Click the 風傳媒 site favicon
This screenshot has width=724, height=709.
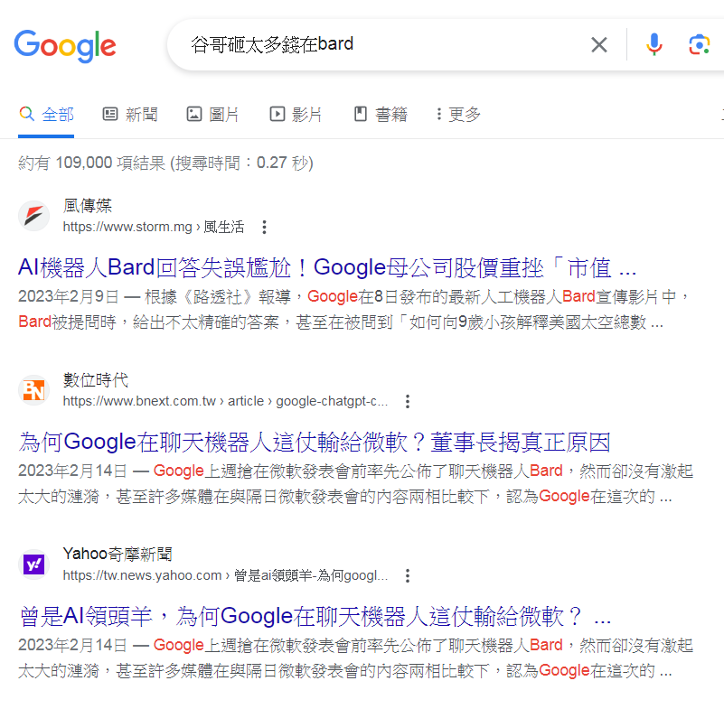[33, 216]
